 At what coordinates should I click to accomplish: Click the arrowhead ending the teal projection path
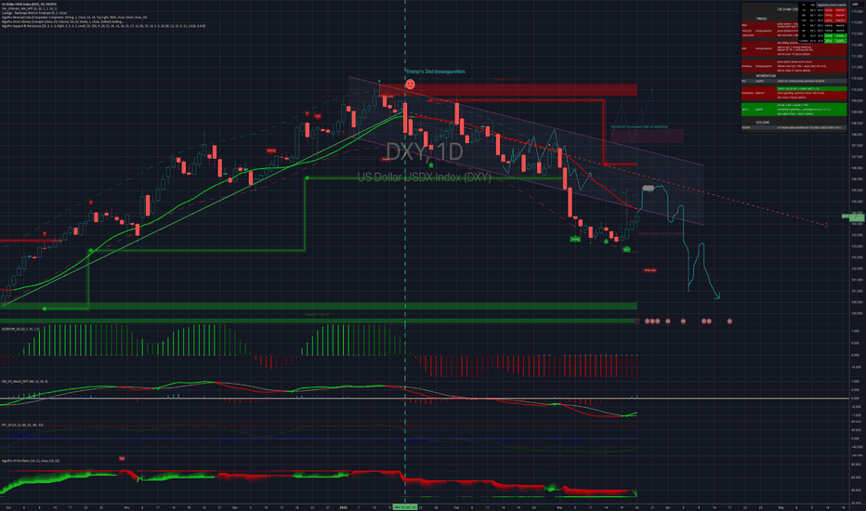(718, 297)
